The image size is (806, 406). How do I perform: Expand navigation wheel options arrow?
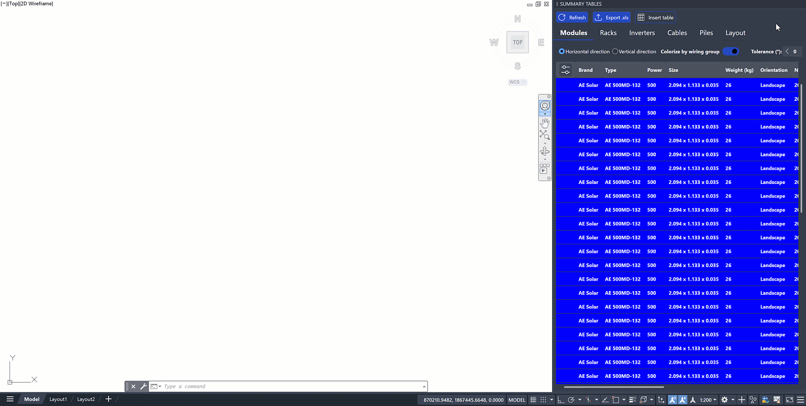pyautogui.click(x=545, y=114)
